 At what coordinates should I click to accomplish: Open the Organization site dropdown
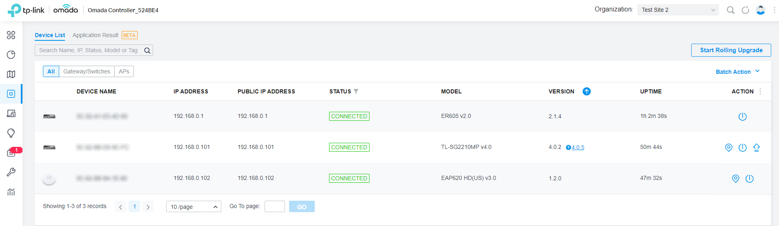(x=678, y=10)
